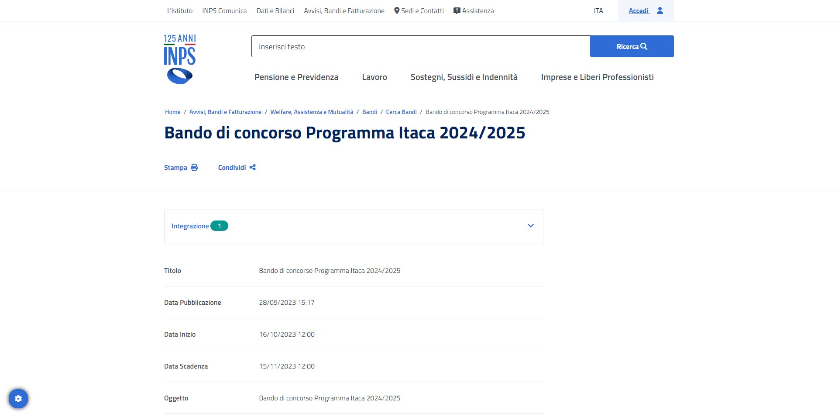Screen dimensions: 838x417
Task: Open the L'Istituto menu
Action: 180,11
